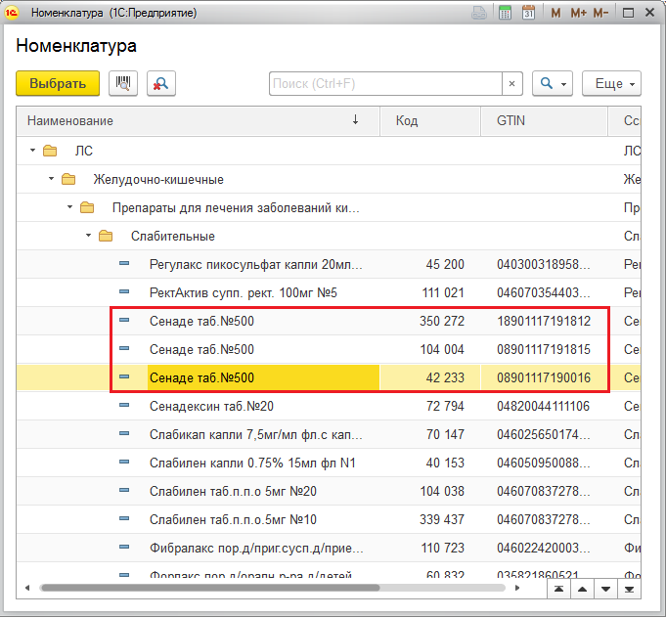666x618 pixels.
Task: Click the cancel search icon button
Action: pos(160,84)
